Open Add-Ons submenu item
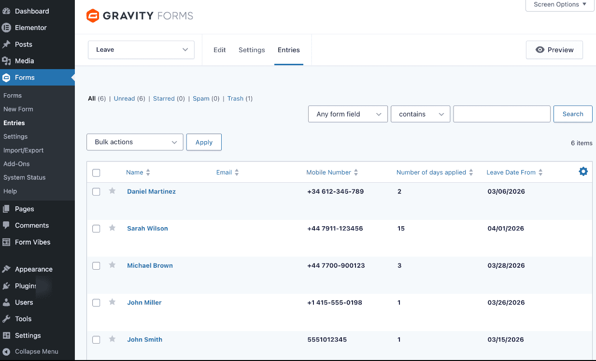Screen dimensions: 596x361 pyautogui.click(x=16, y=164)
